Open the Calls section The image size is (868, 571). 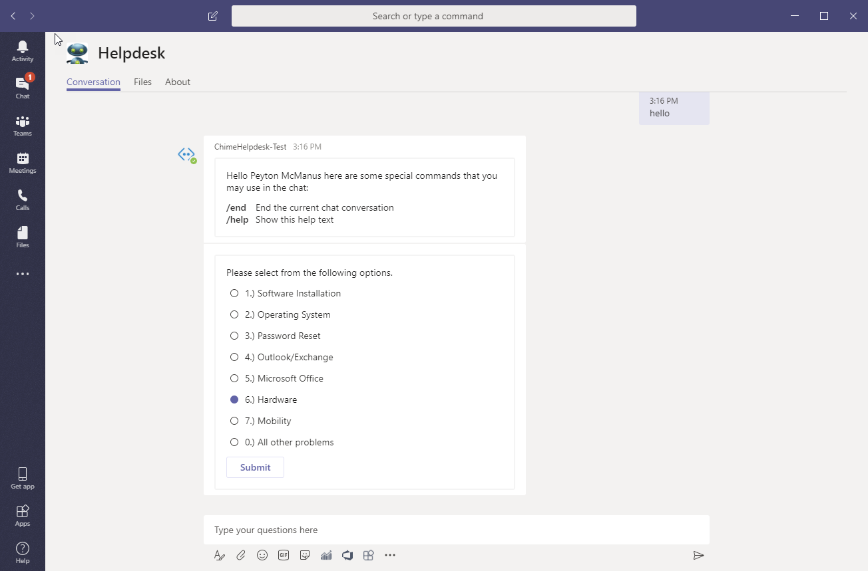click(23, 199)
